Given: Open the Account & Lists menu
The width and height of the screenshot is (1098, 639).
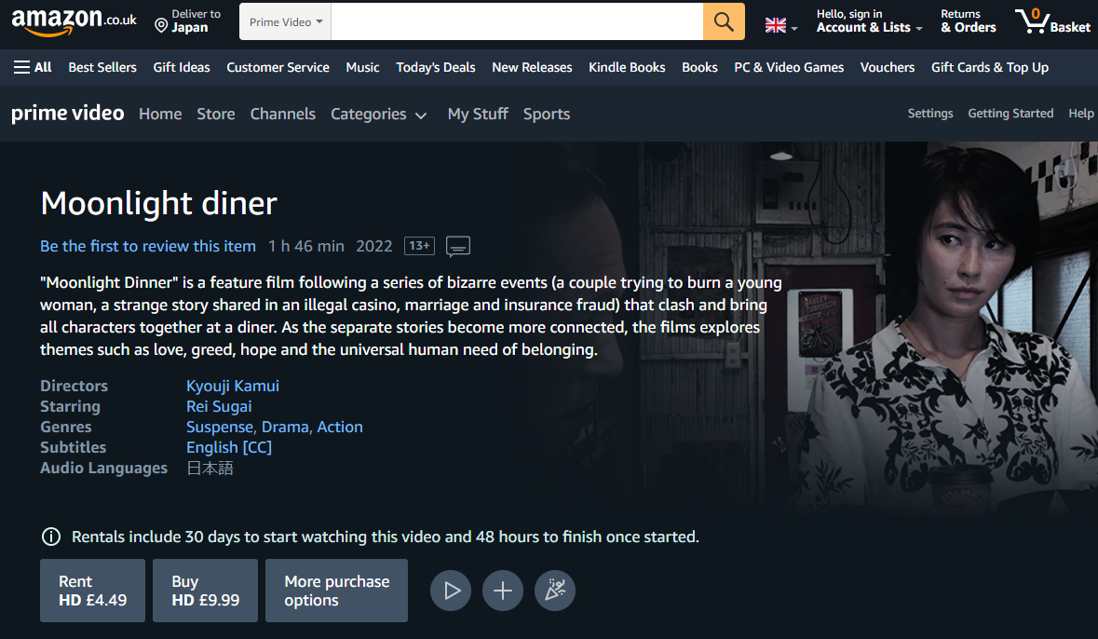Looking at the screenshot, I should (x=869, y=21).
